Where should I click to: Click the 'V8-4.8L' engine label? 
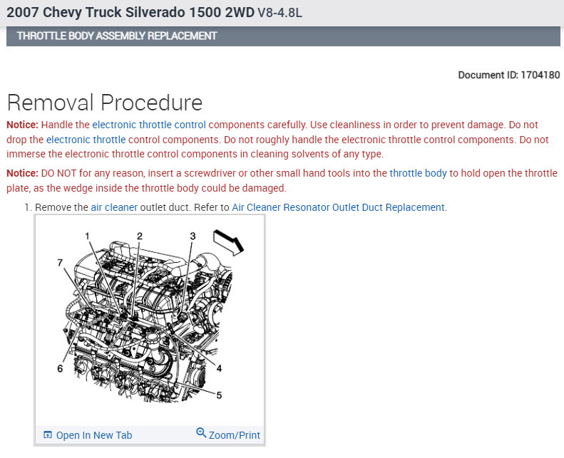pyautogui.click(x=280, y=13)
